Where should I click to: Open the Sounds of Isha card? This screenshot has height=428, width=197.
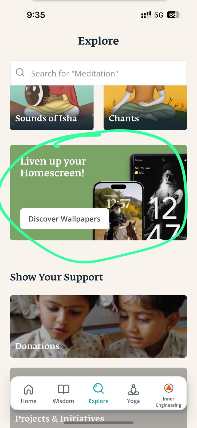(x=52, y=108)
